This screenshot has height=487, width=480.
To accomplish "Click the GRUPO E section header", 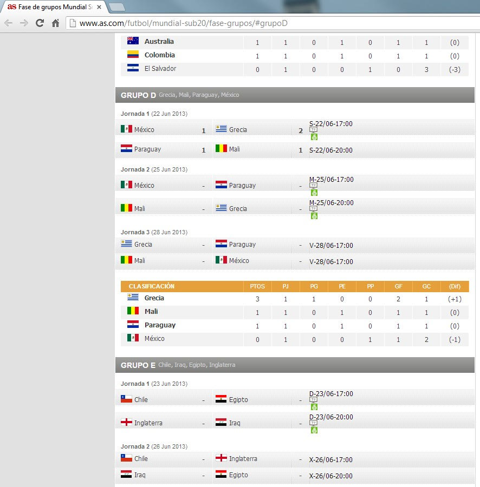I will [x=138, y=365].
